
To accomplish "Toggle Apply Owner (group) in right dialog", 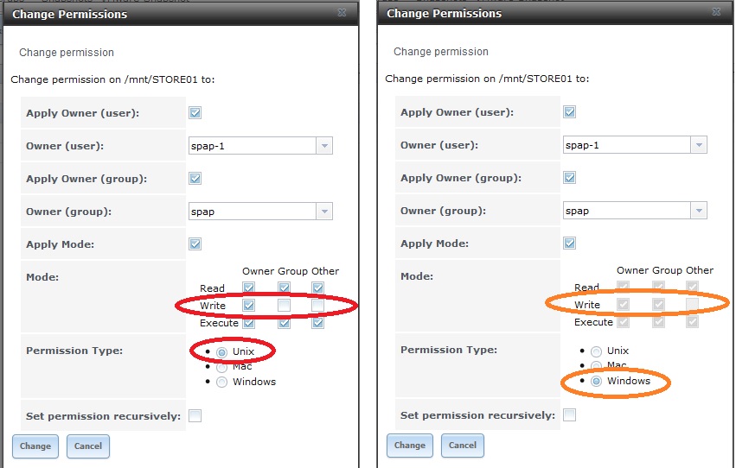I will (569, 178).
